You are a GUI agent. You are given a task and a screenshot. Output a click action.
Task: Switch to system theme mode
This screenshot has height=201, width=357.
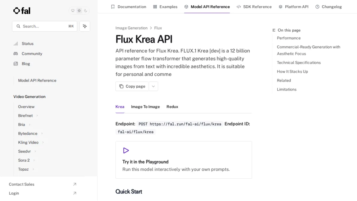click(73, 11)
